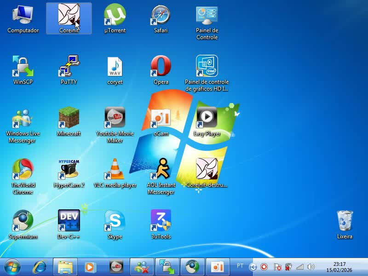This screenshot has height=276, width=368.
Task: Select the PuTTY desktop icon
Action: (x=69, y=67)
